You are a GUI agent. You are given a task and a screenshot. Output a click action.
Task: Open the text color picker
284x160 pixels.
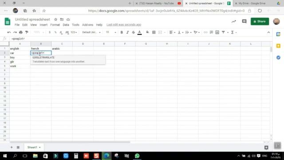(139, 32)
